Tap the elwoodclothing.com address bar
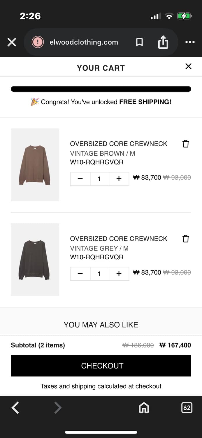Viewport: 202px width, 438px height. click(x=84, y=42)
